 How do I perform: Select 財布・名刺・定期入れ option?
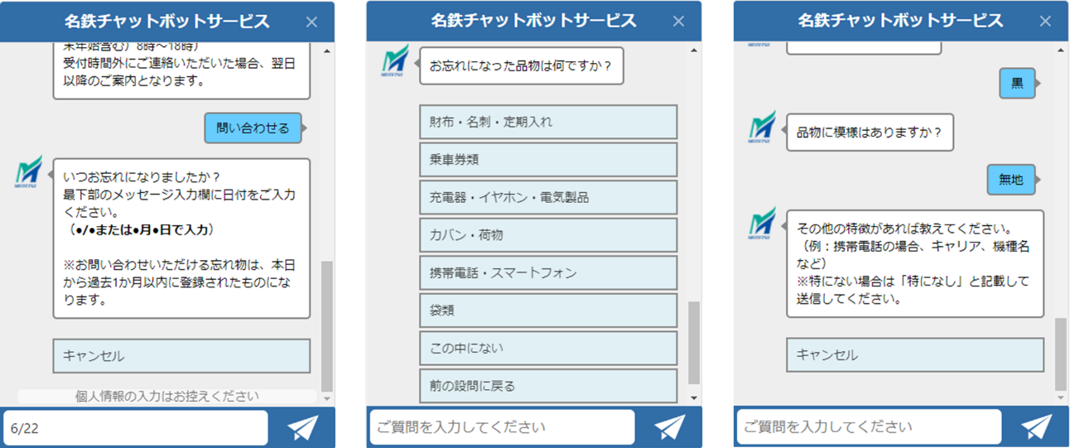click(x=548, y=122)
